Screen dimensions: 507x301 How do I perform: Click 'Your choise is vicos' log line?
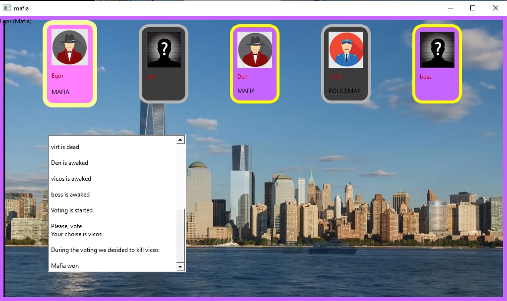click(x=76, y=234)
